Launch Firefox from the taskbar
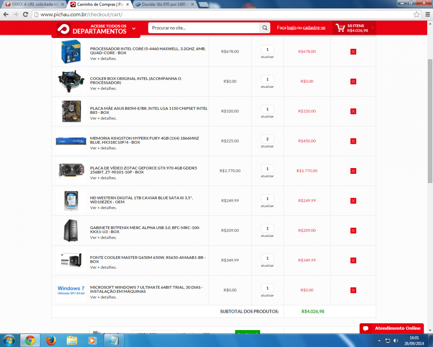Viewport: 433px width, 347px height. point(51,340)
